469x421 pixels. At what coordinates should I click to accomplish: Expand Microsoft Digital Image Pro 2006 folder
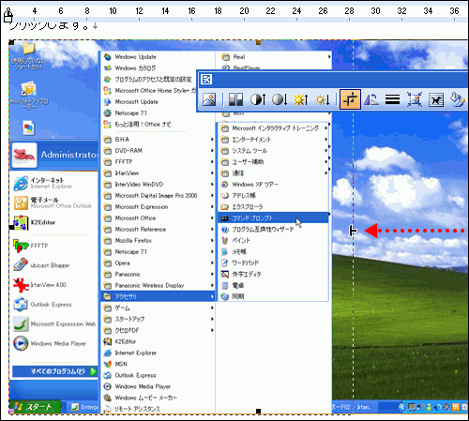click(159, 196)
